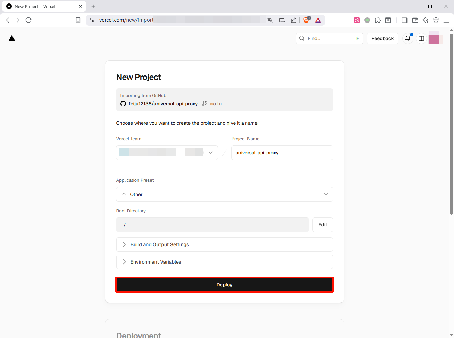Image resolution: width=454 pixels, height=338 pixels.
Task: Open the Application Preset dropdown
Action: pyautogui.click(x=225, y=194)
